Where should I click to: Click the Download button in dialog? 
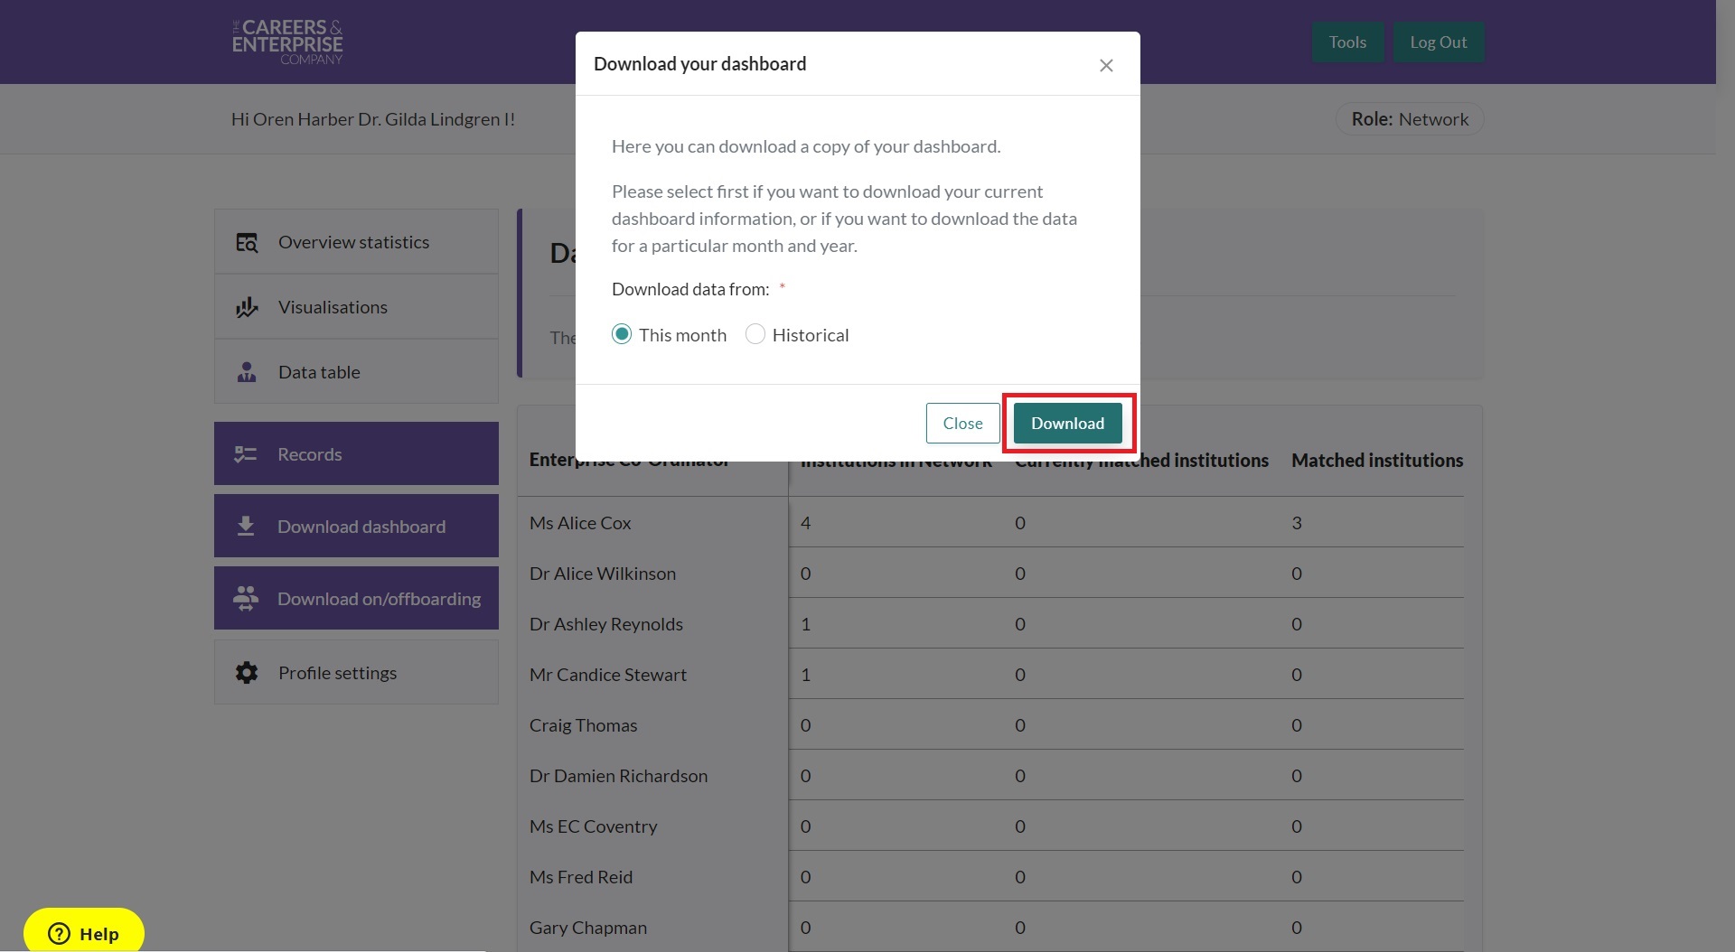tap(1067, 423)
